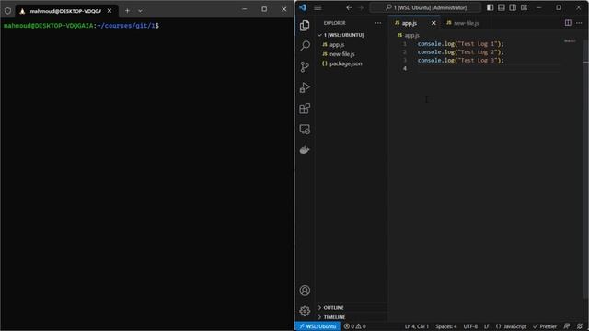
Task: Open the Explorer view in activity bar
Action: [x=305, y=25]
